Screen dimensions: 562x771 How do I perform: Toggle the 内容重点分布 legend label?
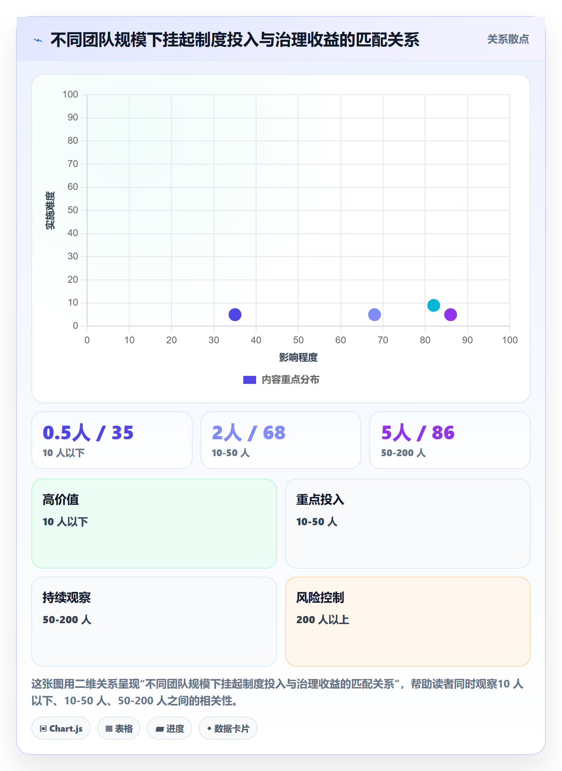[290, 380]
